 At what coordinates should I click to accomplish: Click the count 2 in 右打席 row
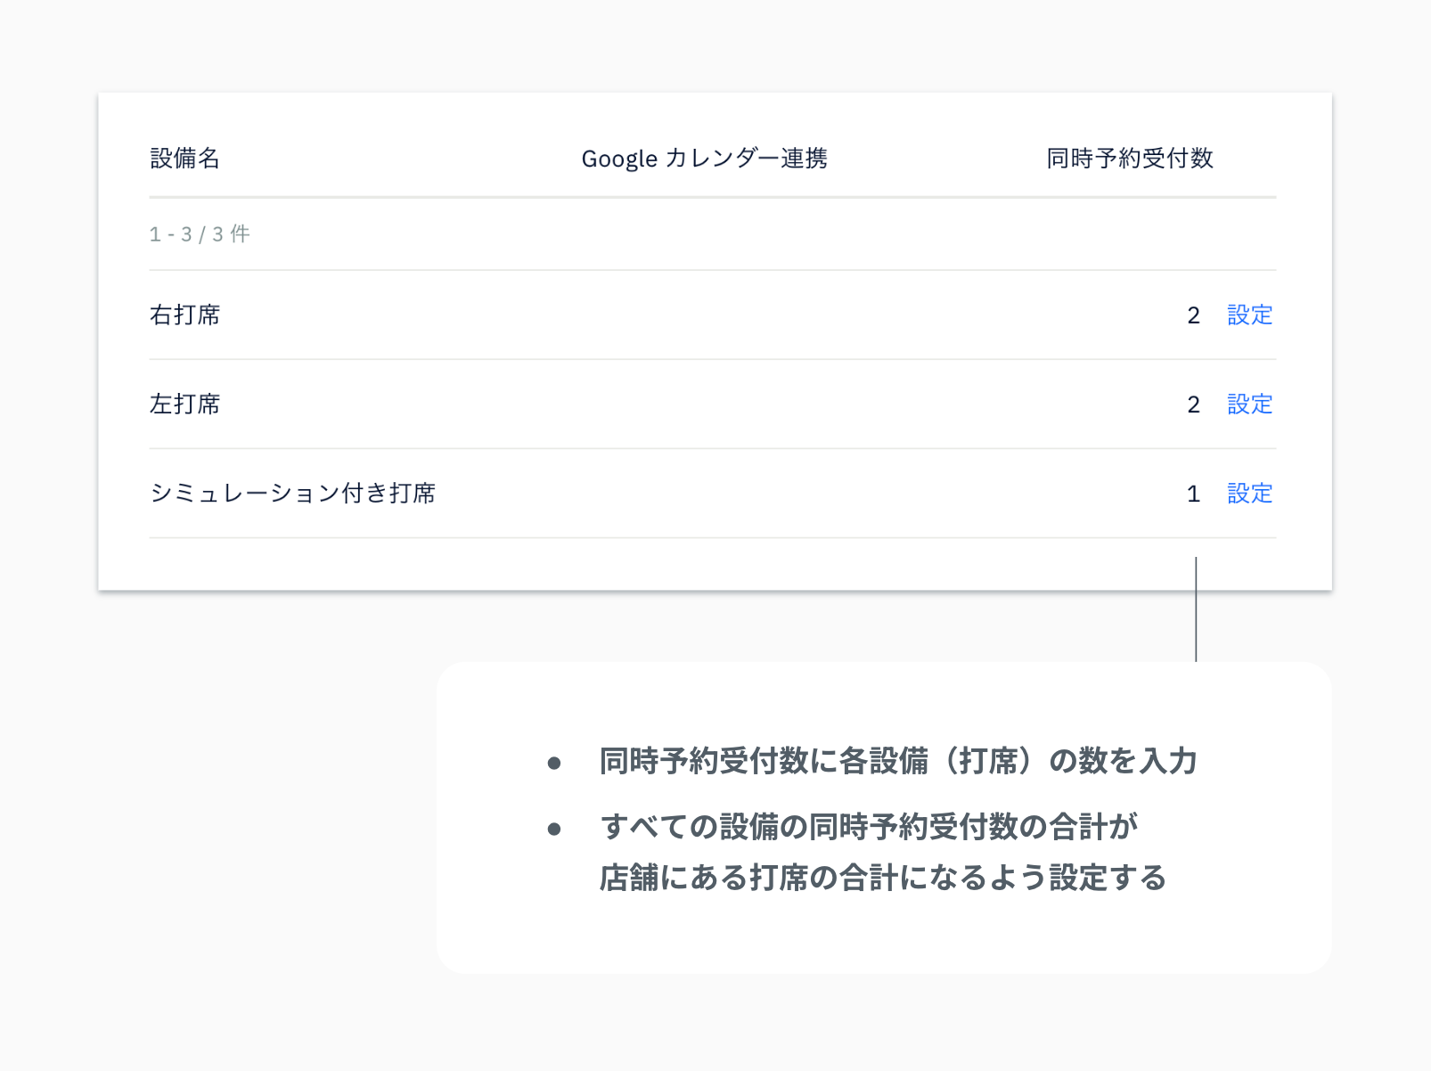pos(1193,315)
